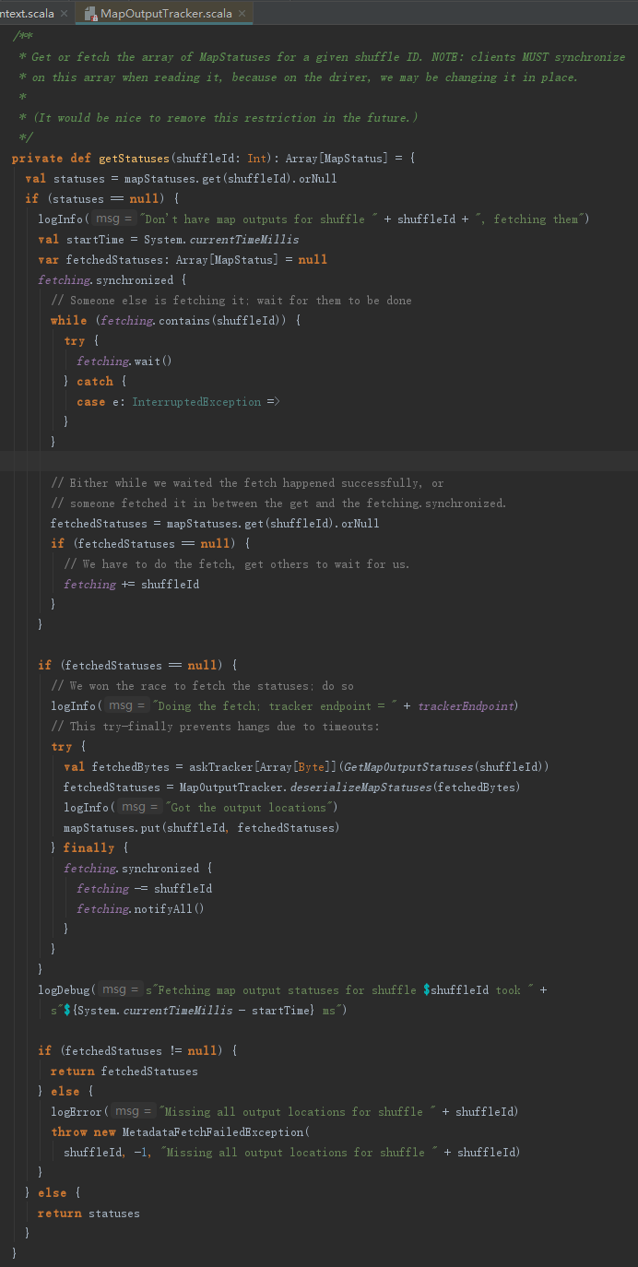638x1267 pixels.
Task: Click msg hint in the logDebug call
Action: 120,990
